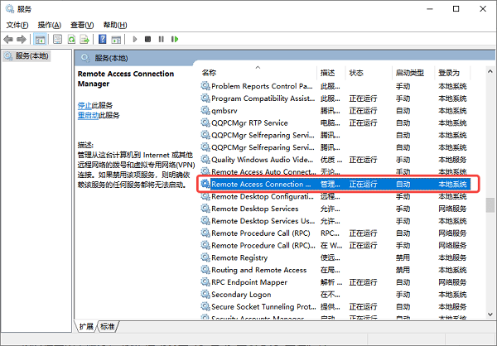Sort by the 启动类型 column header
Screen dimensions: 497x346
tap(413, 73)
